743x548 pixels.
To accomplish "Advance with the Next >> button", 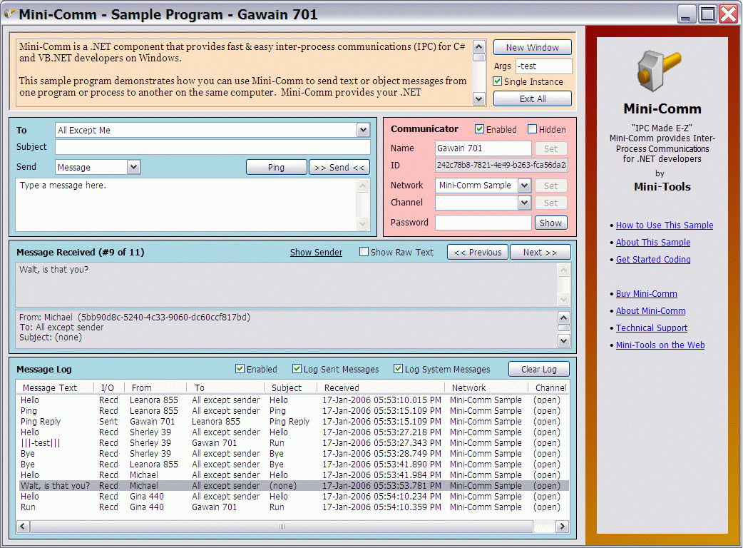I will pos(540,252).
